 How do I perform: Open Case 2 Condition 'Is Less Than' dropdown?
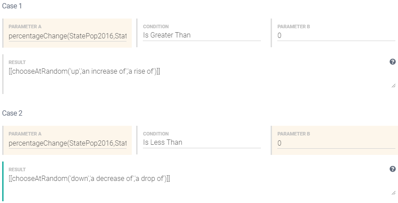point(202,143)
